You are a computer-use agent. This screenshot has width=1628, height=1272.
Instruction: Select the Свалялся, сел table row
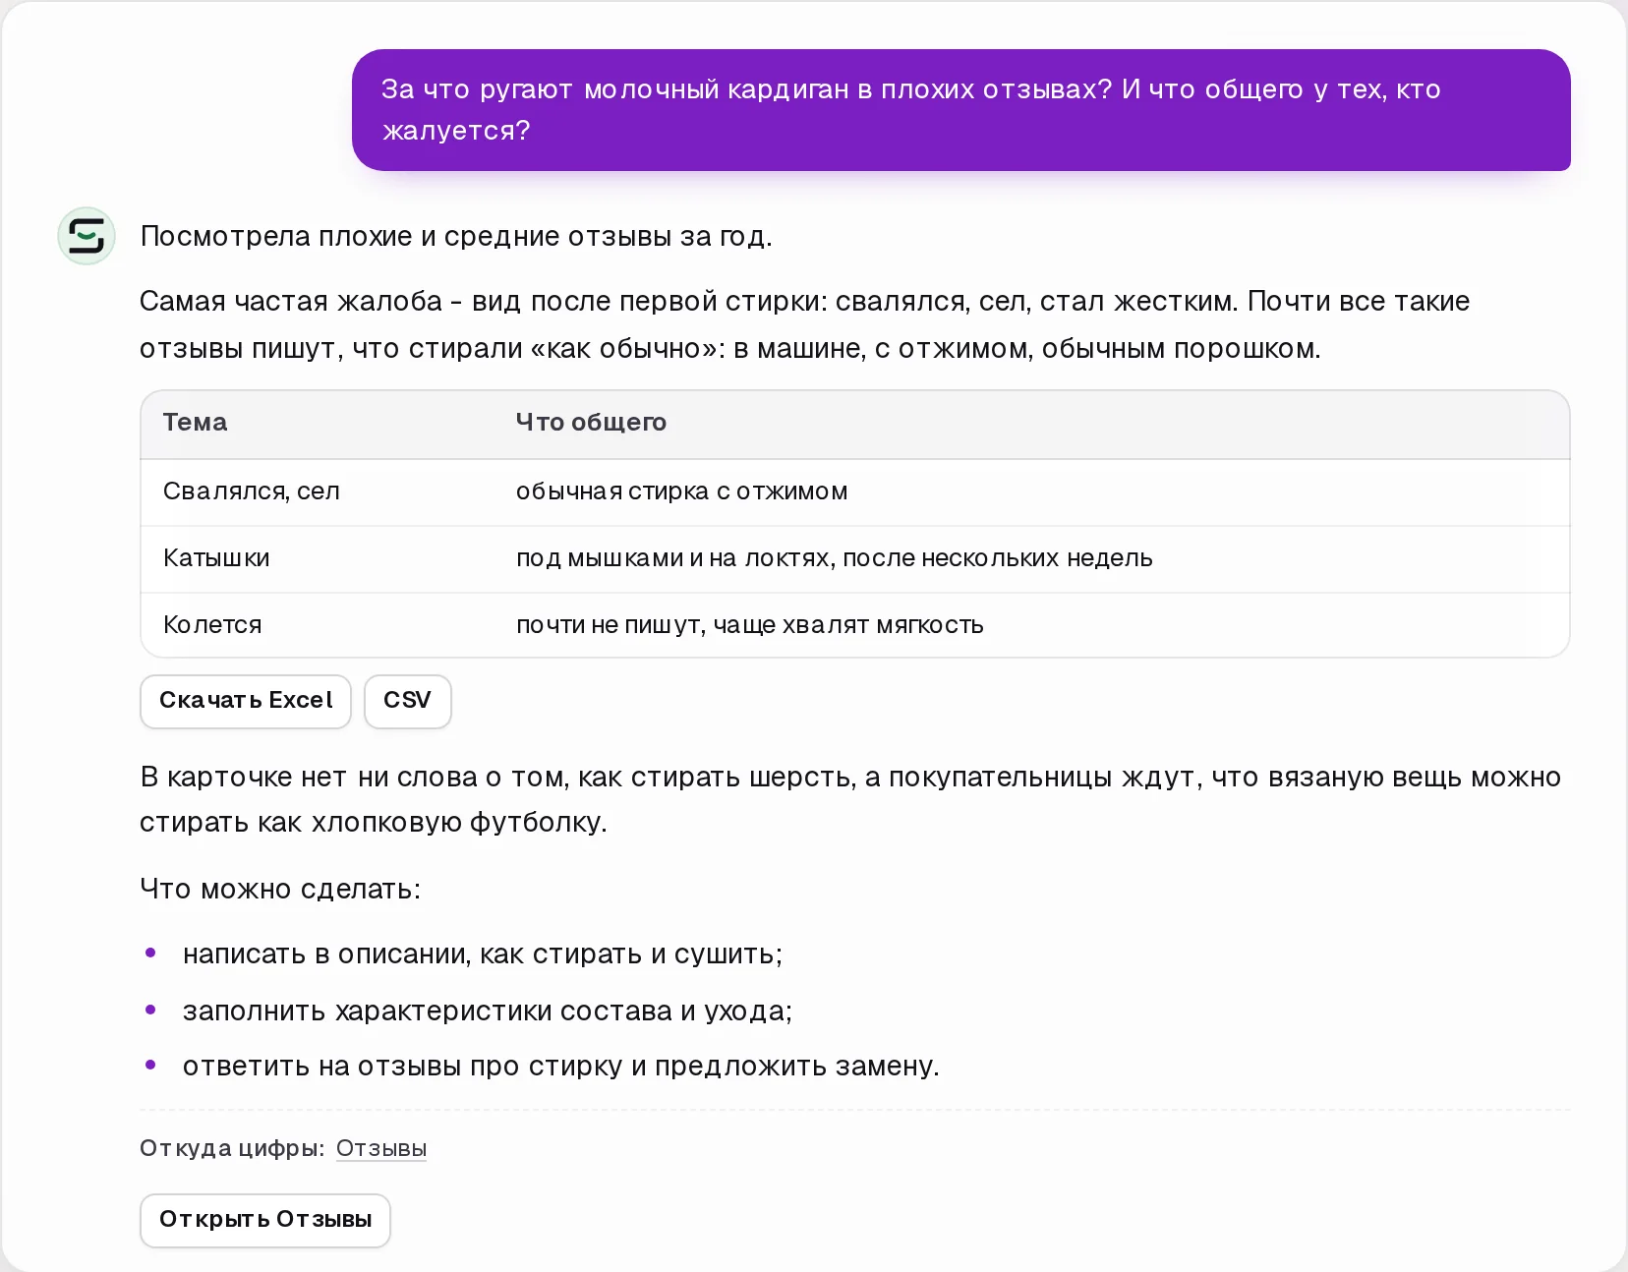[x=854, y=491]
